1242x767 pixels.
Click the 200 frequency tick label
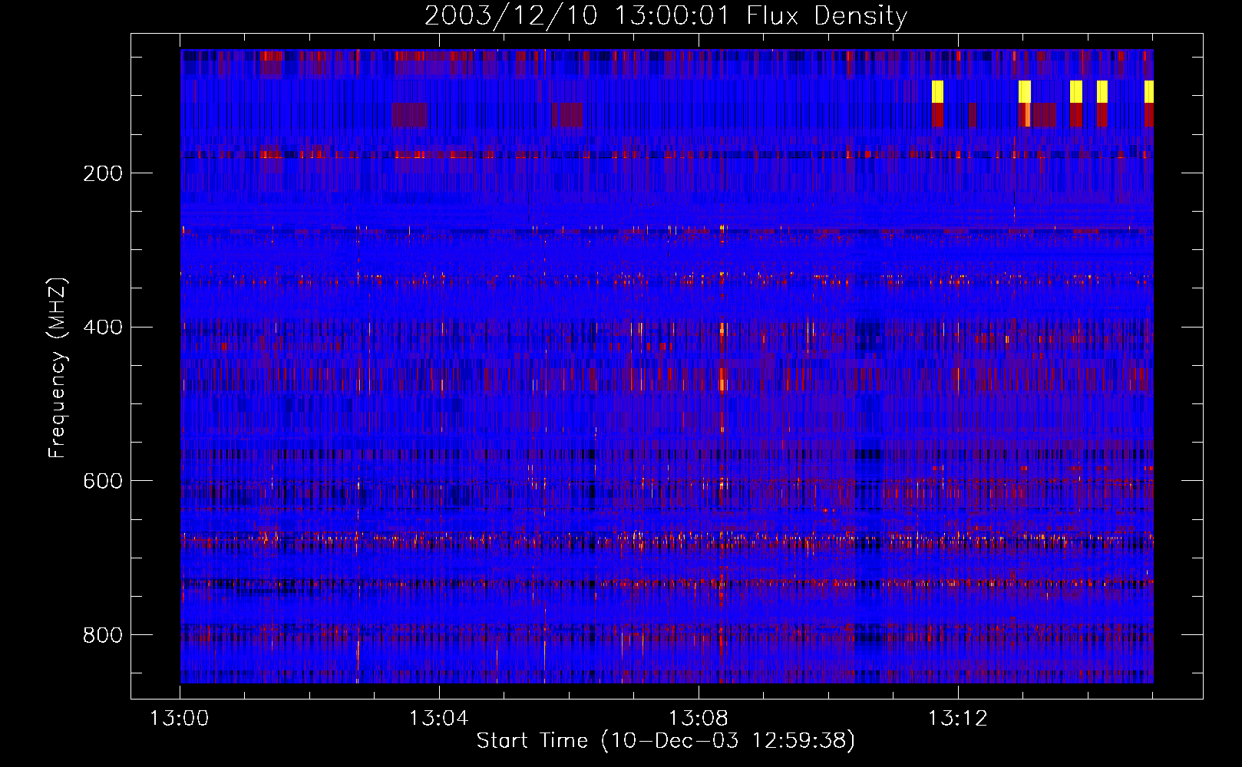[103, 173]
